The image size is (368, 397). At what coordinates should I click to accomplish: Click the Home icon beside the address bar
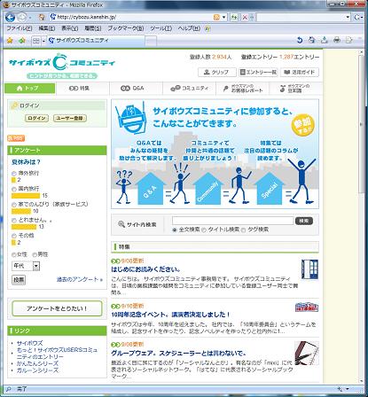pyautogui.click(x=42, y=18)
